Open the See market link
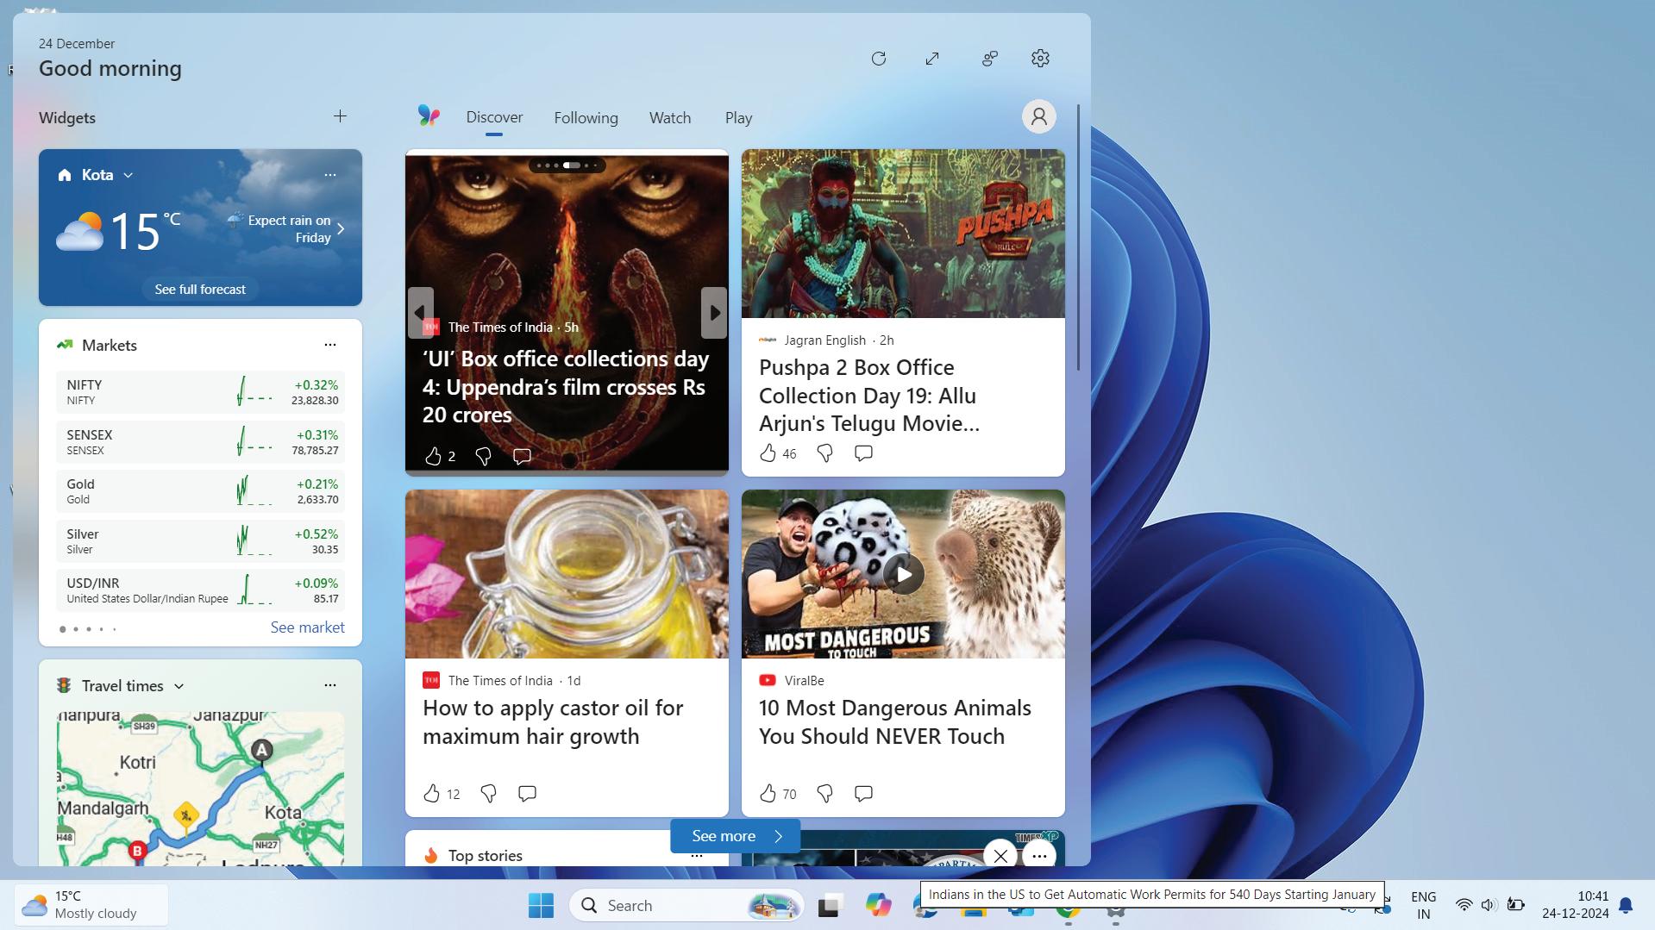The width and height of the screenshot is (1655, 930). [x=307, y=627]
